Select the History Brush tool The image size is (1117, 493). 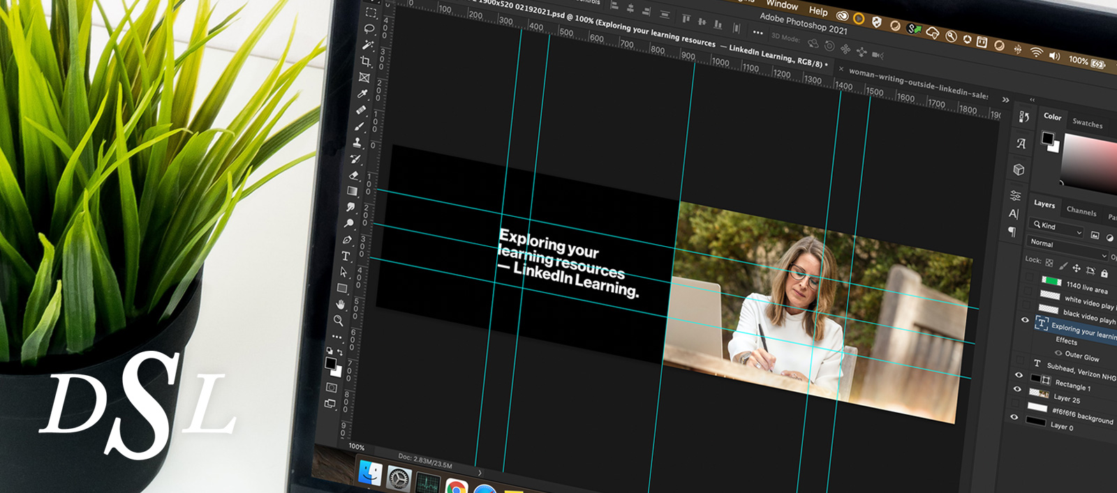(355, 158)
